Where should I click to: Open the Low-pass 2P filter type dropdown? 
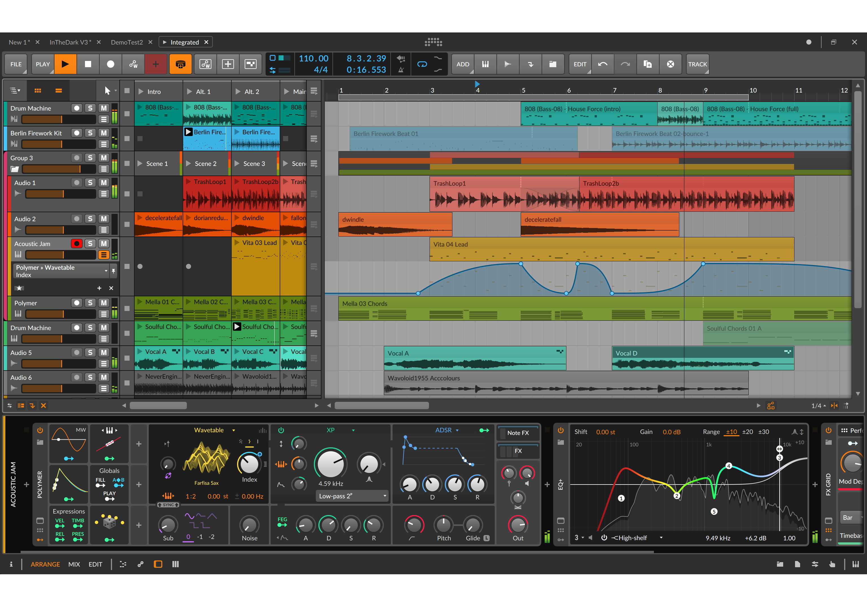click(x=352, y=496)
